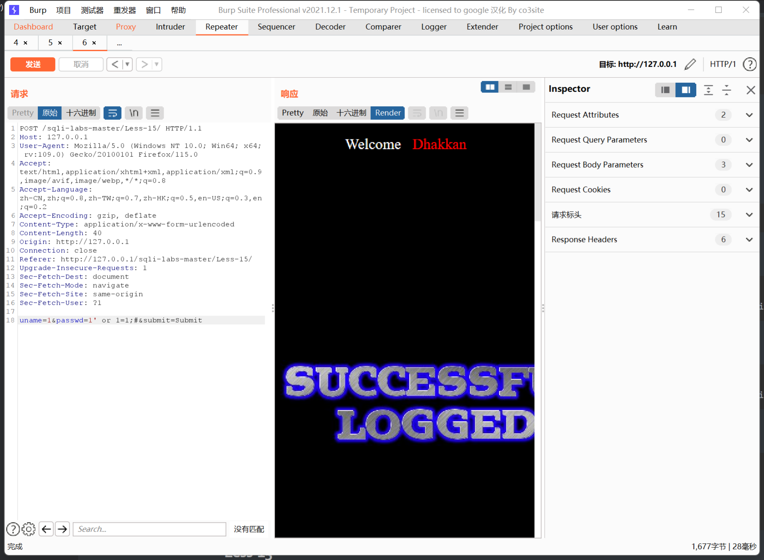The width and height of the screenshot is (764, 560).
Task: Open the Extender tab
Action: pyautogui.click(x=482, y=27)
